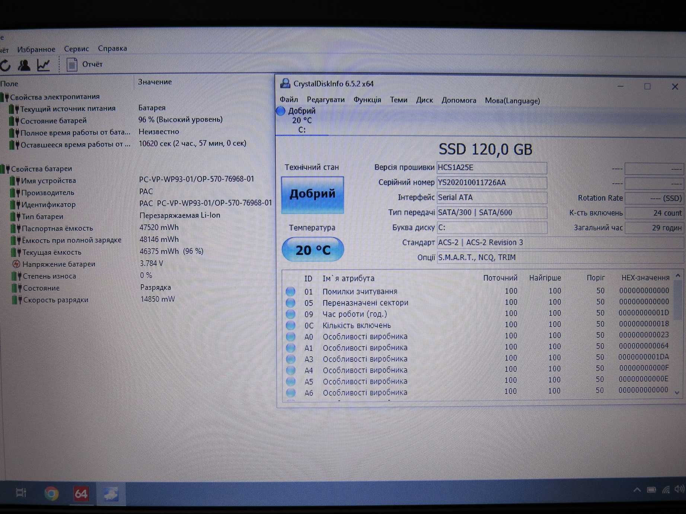Click the blue Добрий health status button

click(x=312, y=195)
